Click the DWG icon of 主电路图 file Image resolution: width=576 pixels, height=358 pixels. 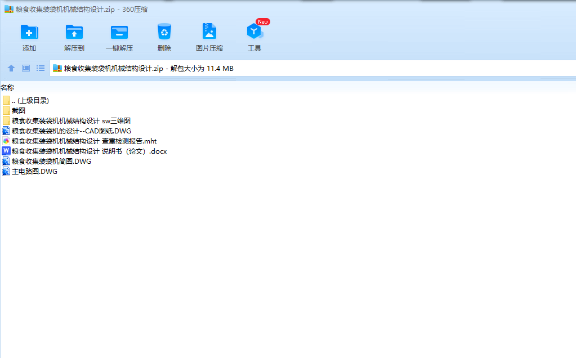click(x=6, y=171)
